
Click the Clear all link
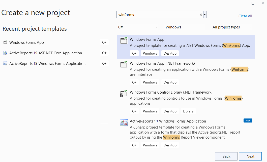pyautogui.click(x=245, y=16)
